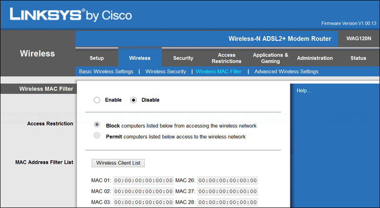Open the Wireless Security subpage

click(x=166, y=72)
